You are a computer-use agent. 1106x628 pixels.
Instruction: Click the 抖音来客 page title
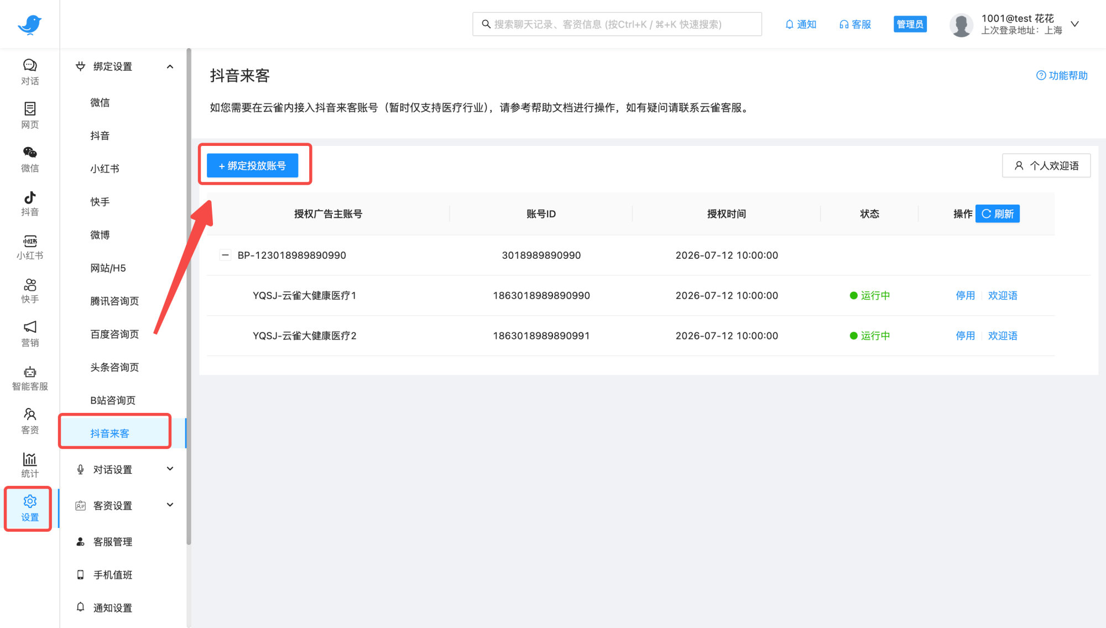239,75
